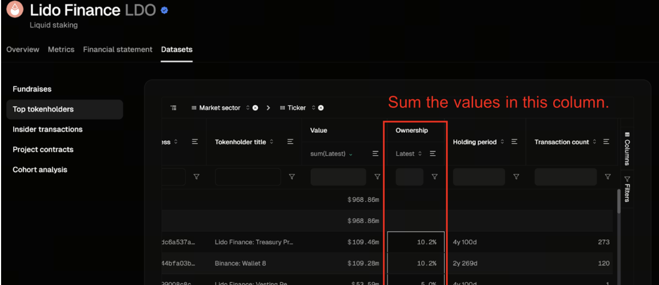The image size is (659, 285).
Task: Remove the Ticker grouping chip
Action: [x=321, y=108]
